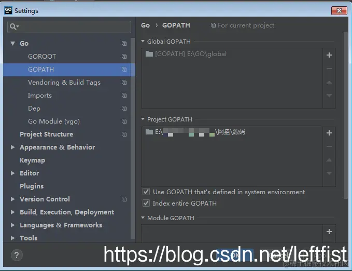The image size is (352, 271).
Task: Move Project GOPATH entry up
Action: click(329, 160)
